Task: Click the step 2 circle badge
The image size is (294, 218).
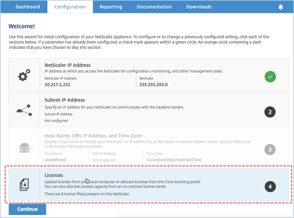Action: click(270, 112)
